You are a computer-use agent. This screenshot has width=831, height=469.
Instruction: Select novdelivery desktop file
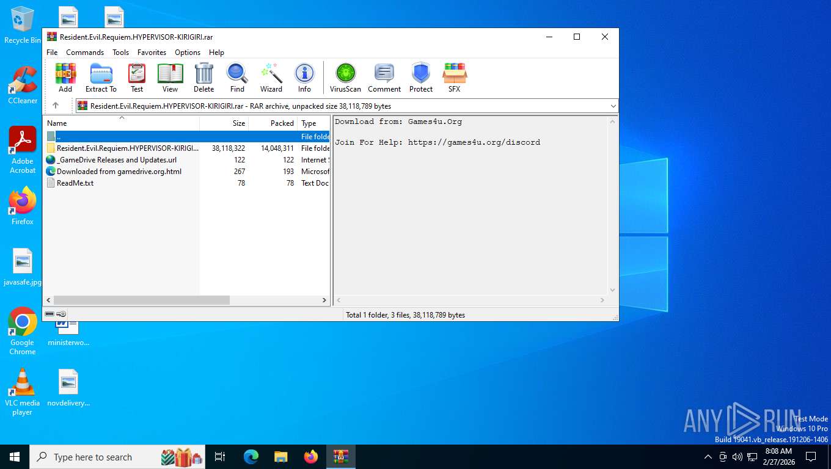(x=68, y=388)
